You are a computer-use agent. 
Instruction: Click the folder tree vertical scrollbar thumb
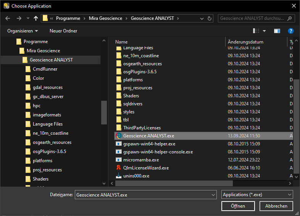(x=104, y=113)
